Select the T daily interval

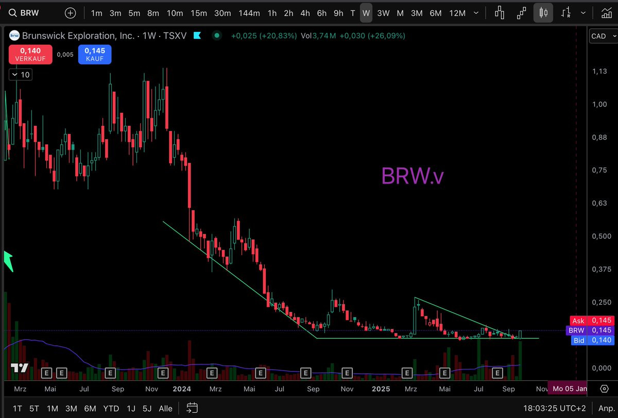tap(353, 13)
